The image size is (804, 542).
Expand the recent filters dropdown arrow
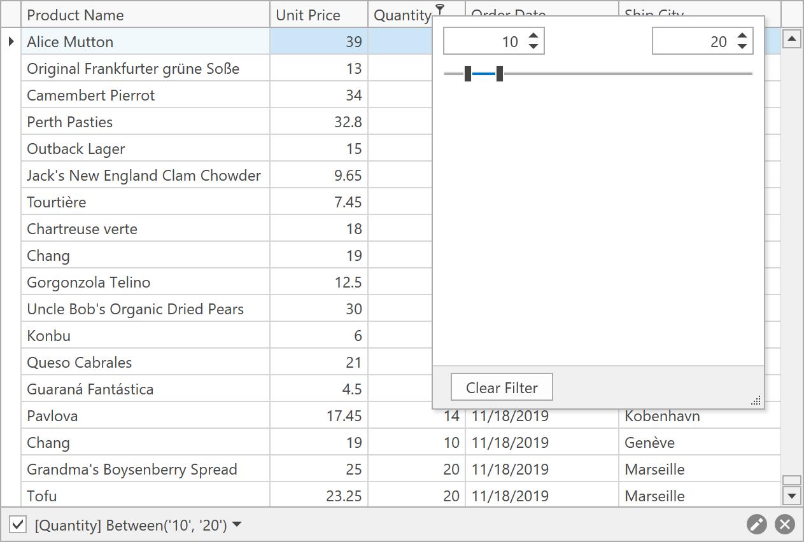point(237,525)
